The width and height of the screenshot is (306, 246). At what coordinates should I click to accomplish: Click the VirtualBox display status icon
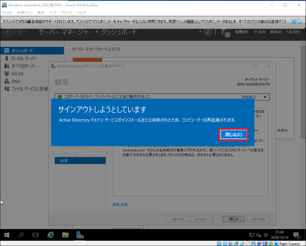(x=253, y=244)
